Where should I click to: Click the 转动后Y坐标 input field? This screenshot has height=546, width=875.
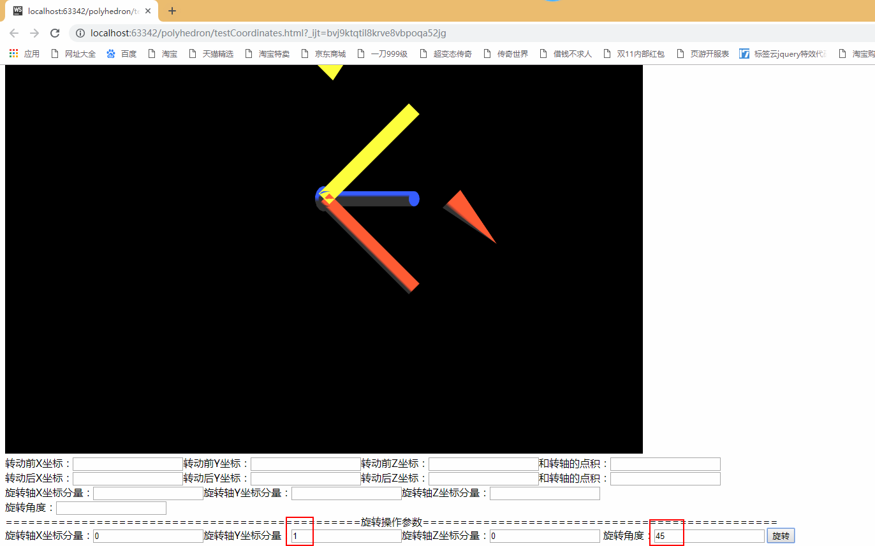[305, 478]
